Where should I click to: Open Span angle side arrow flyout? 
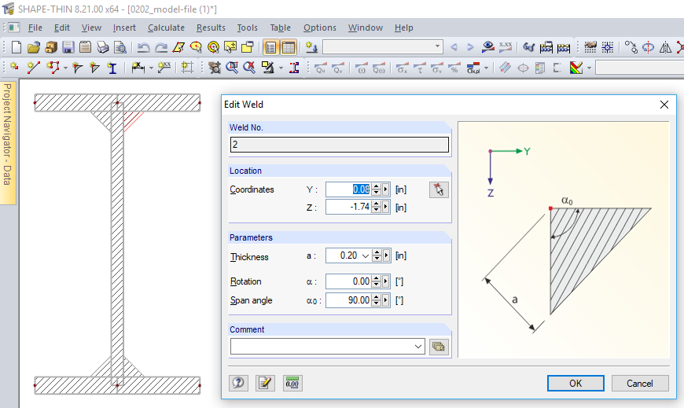(385, 300)
